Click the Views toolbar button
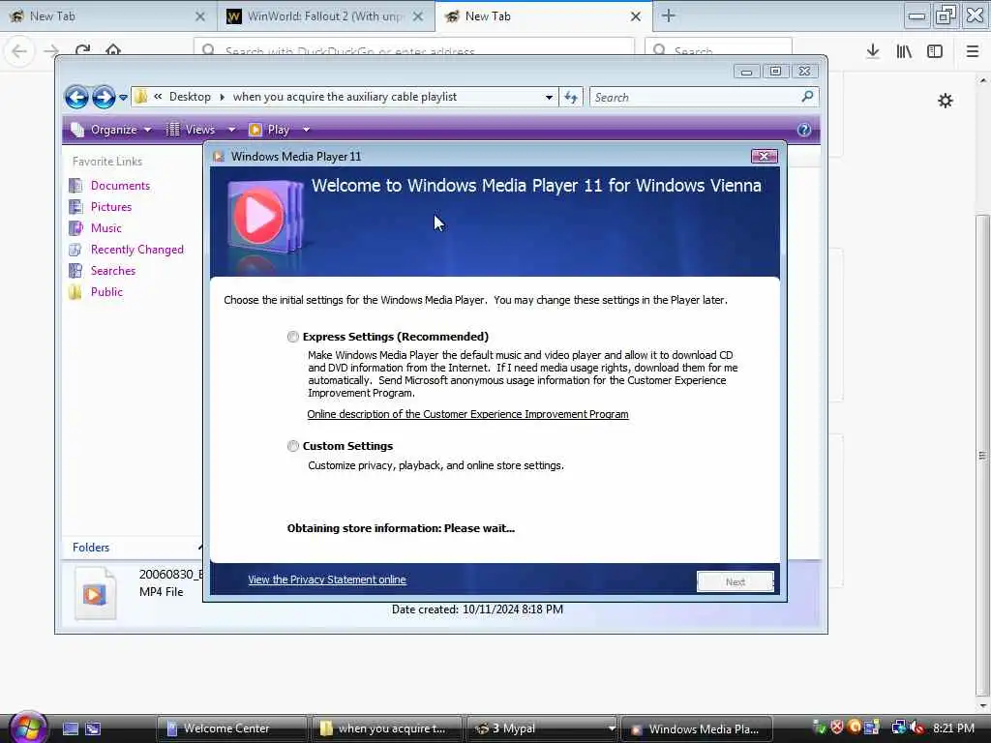 (x=192, y=130)
